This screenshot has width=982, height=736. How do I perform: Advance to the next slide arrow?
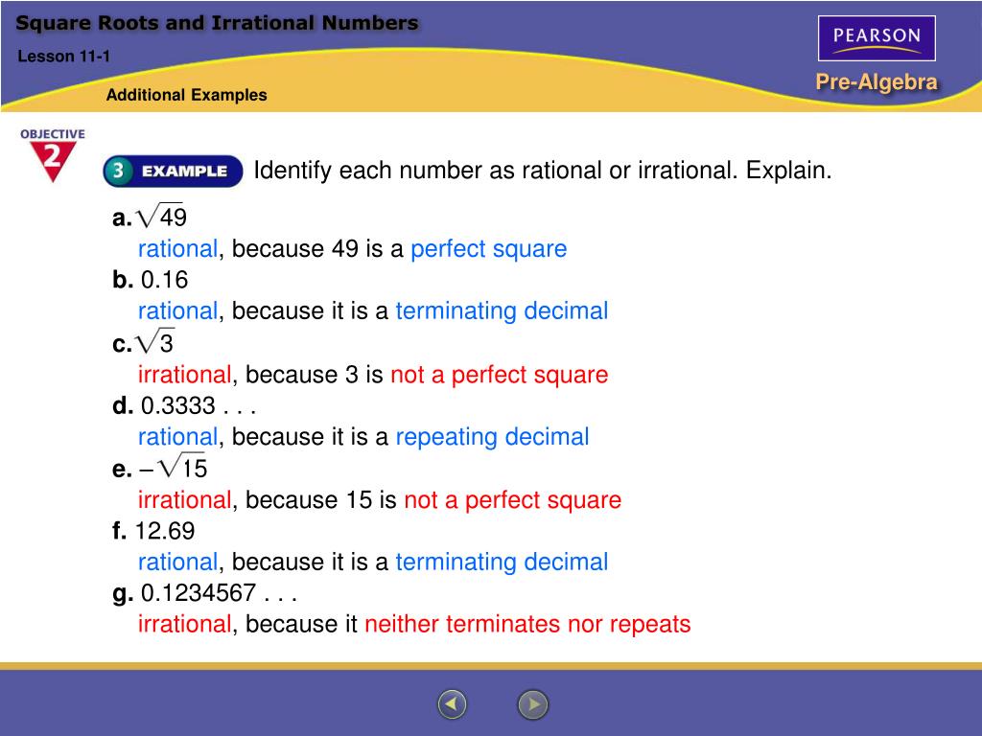pyautogui.click(x=533, y=704)
